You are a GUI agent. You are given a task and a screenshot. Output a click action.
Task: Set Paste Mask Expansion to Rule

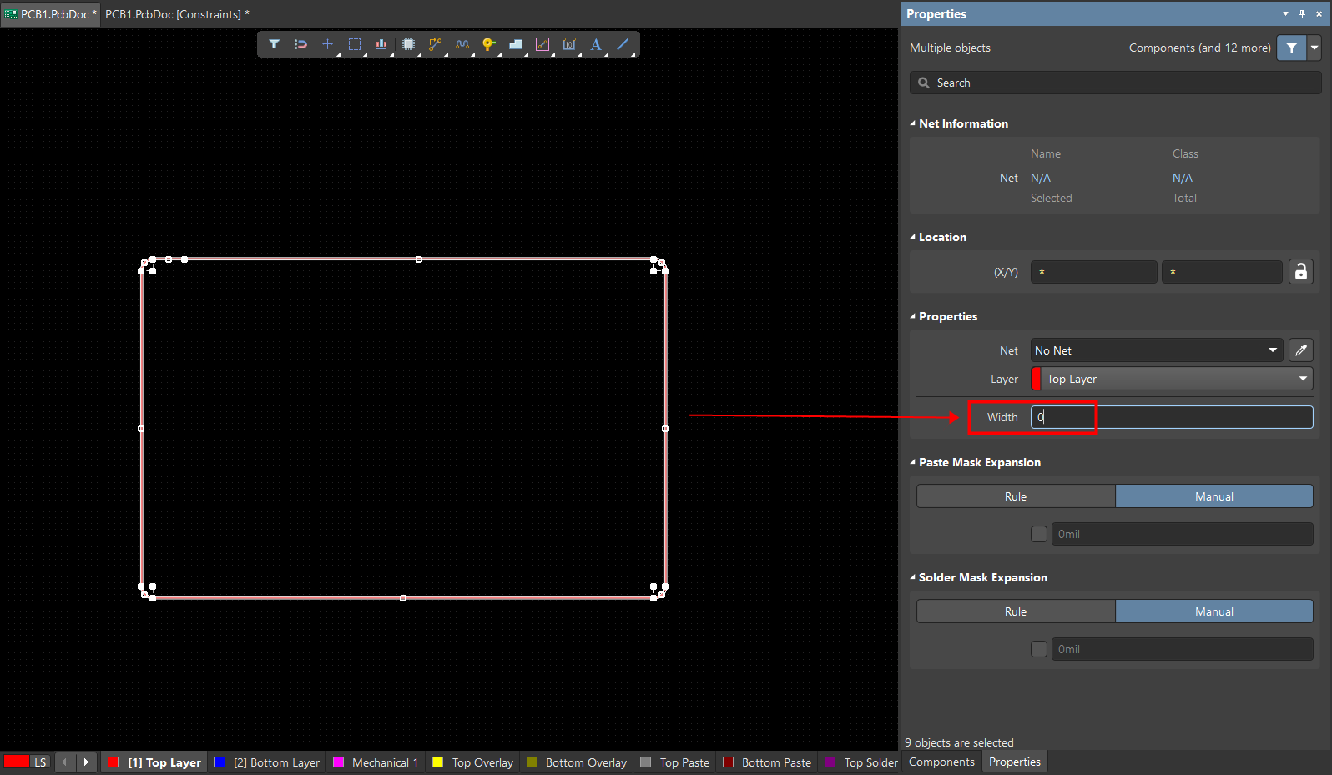tap(1016, 496)
